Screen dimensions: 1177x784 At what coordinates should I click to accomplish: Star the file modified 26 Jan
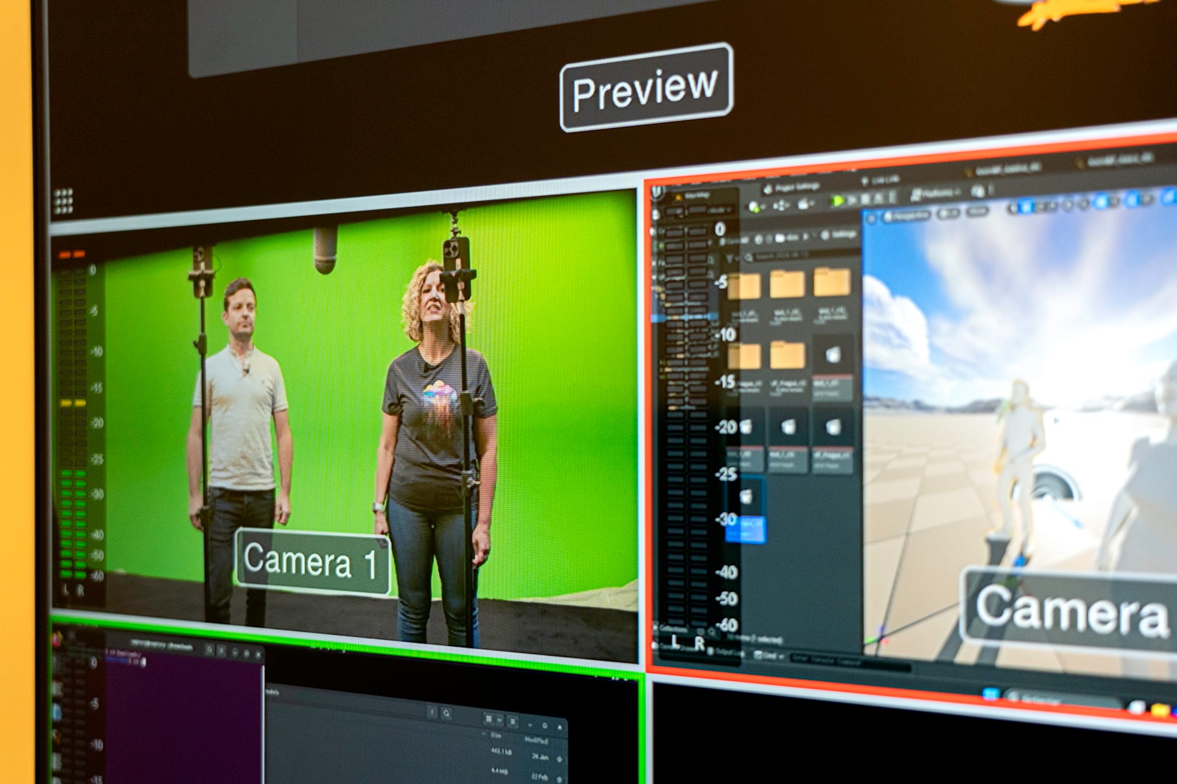pyautogui.click(x=559, y=759)
